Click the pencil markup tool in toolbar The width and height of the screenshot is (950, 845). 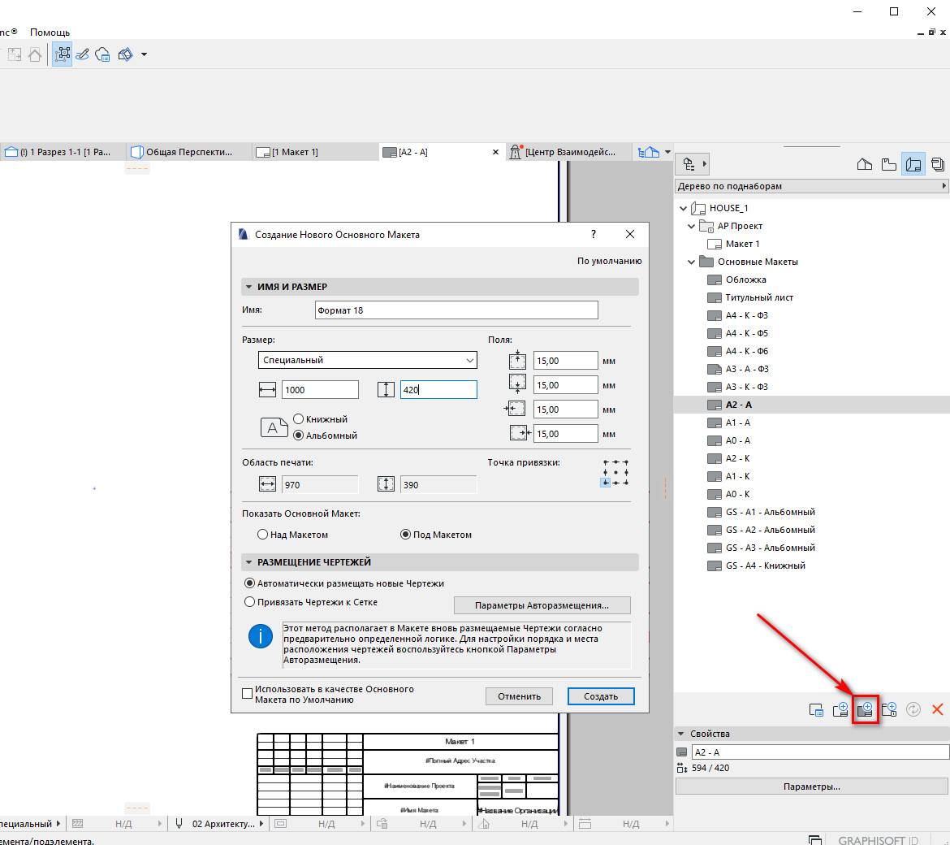[82, 54]
